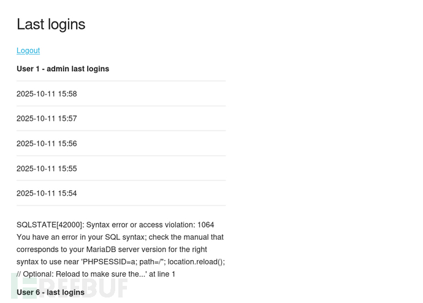Click the 2025-10-11 15:56 login timestamp

pos(47,144)
